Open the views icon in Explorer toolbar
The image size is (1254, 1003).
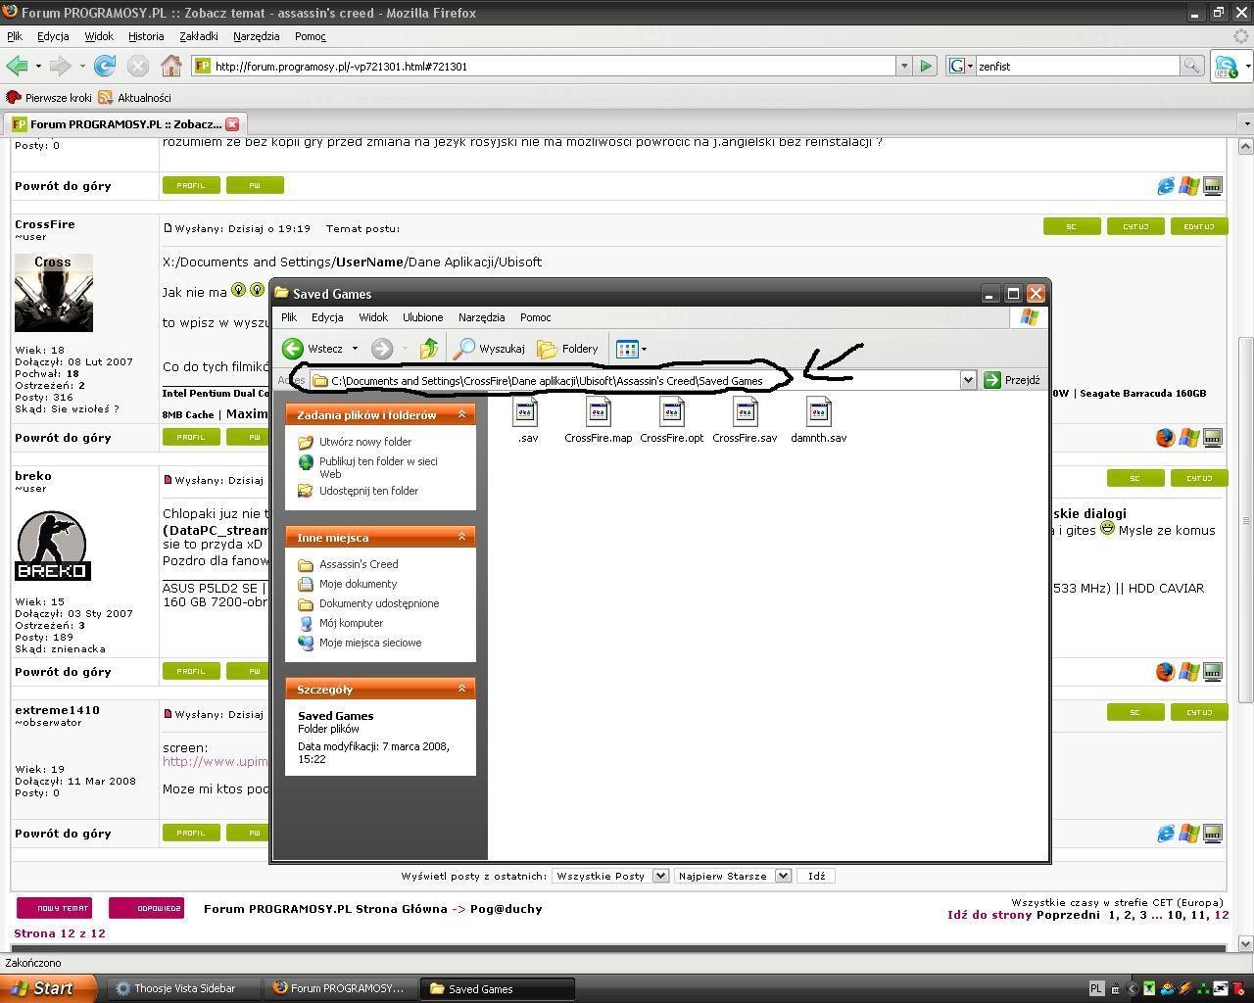coord(627,349)
